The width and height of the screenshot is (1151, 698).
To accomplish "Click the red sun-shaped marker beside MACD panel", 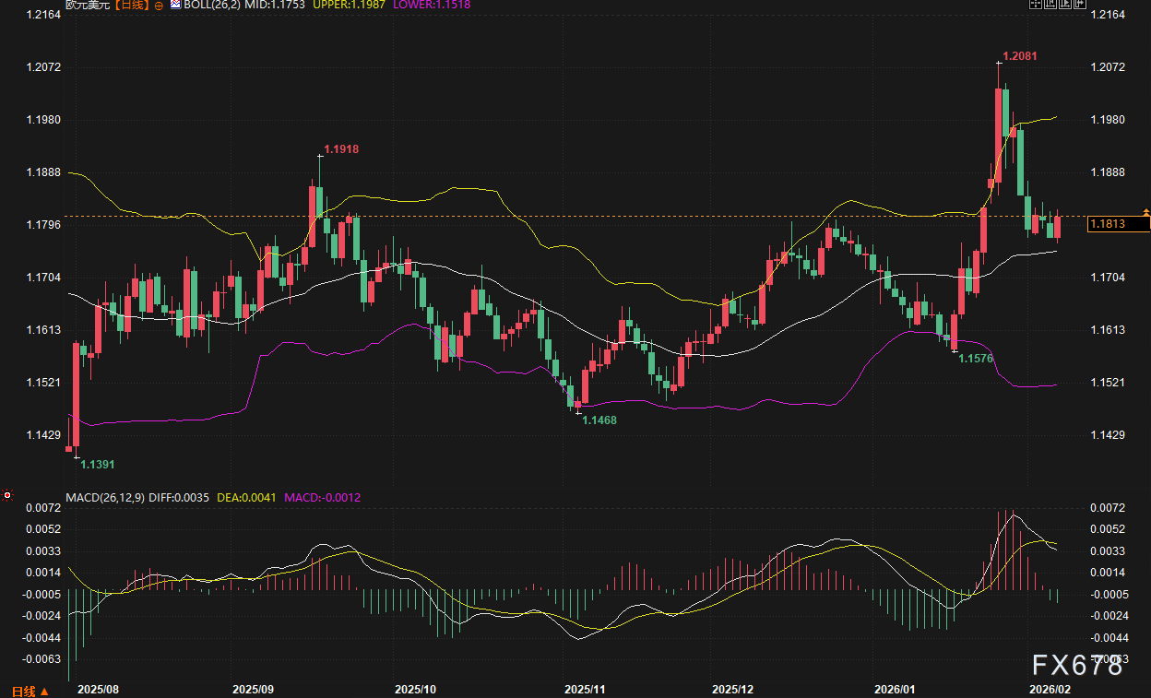I will (8, 495).
